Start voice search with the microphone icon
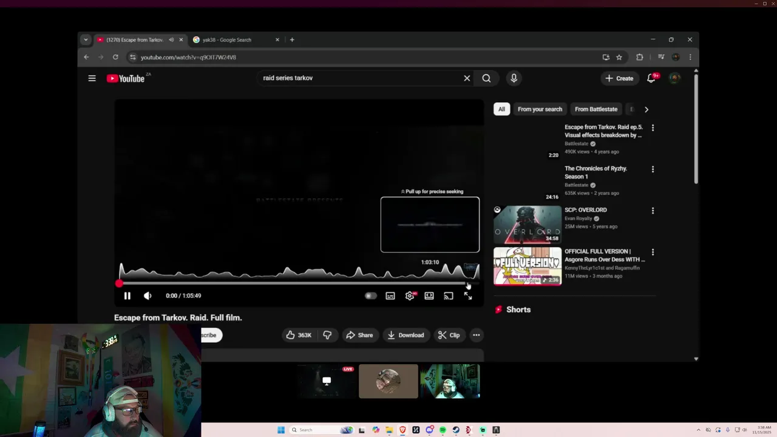This screenshot has width=777, height=437. 514,78
